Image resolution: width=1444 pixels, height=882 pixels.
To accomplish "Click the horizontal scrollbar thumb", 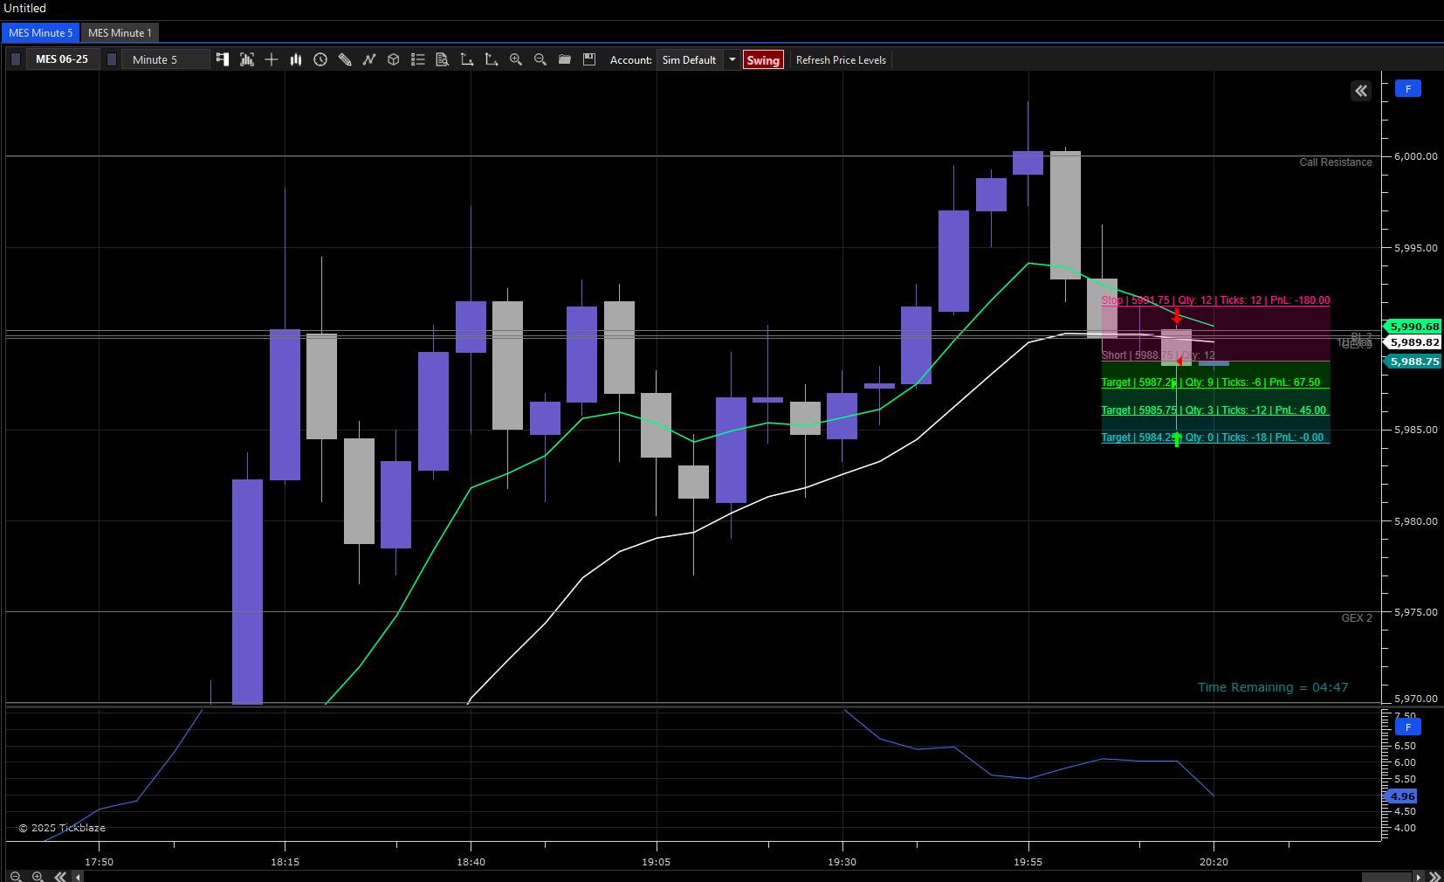I will pyautogui.click(x=1386, y=876).
